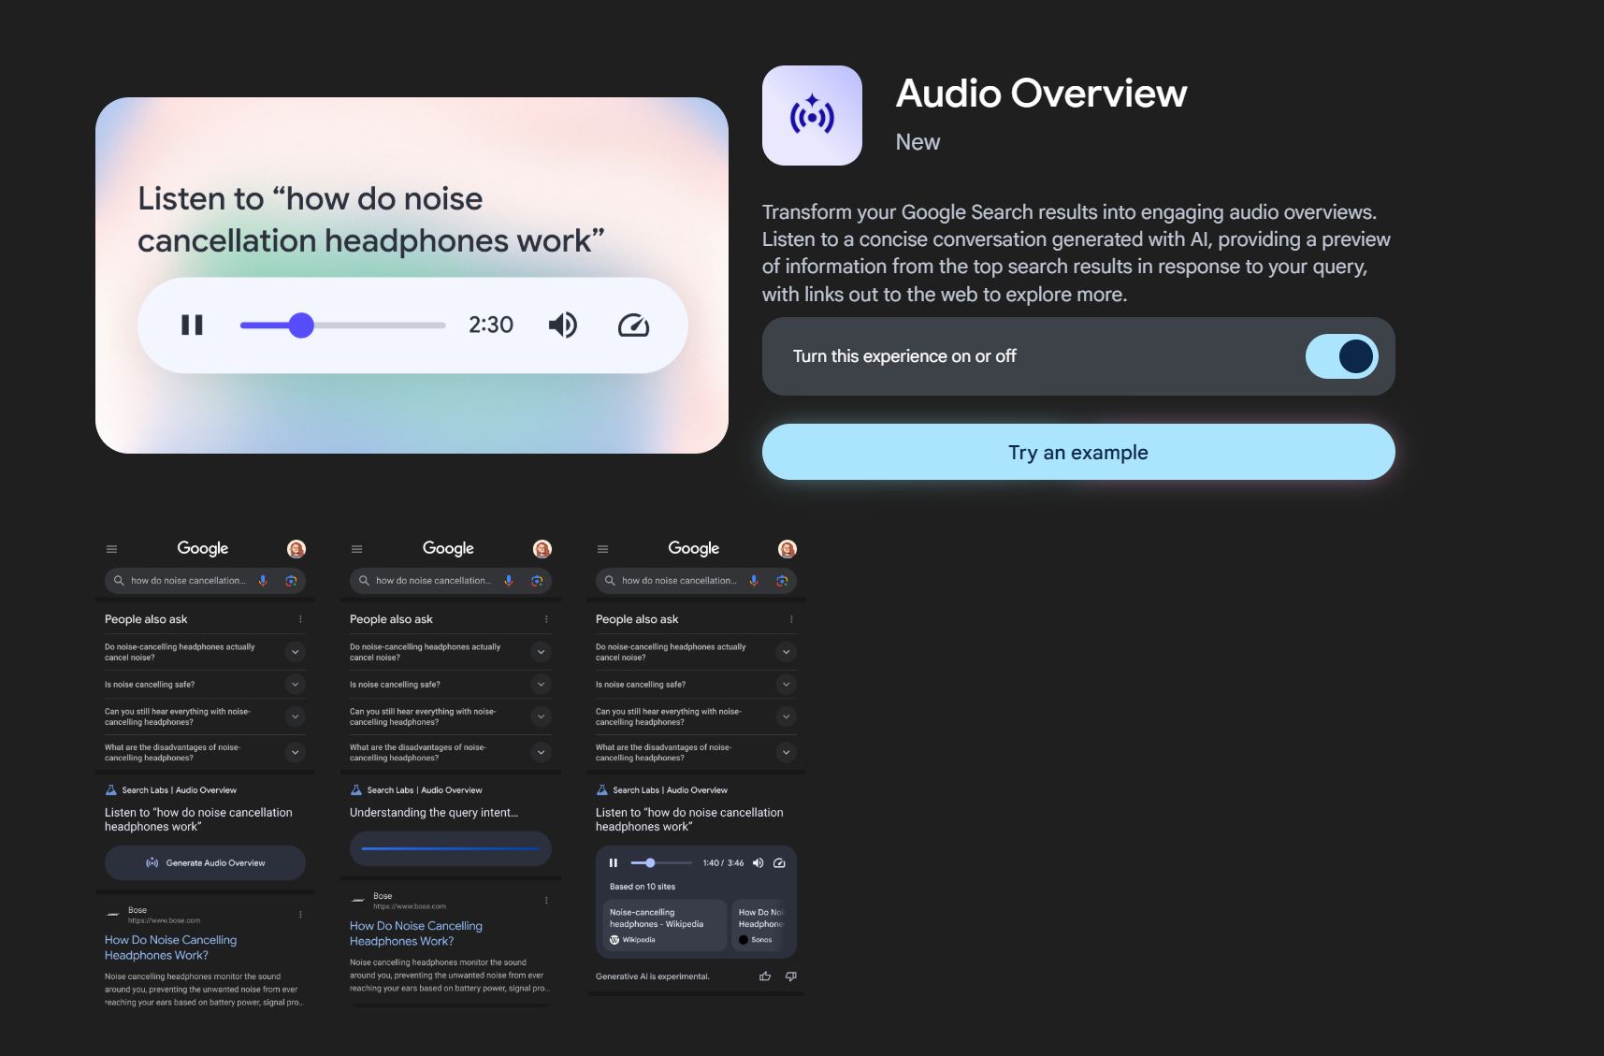Image resolution: width=1604 pixels, height=1056 pixels.
Task: Pause playback in the bottom-right mini player
Action: pos(614,862)
